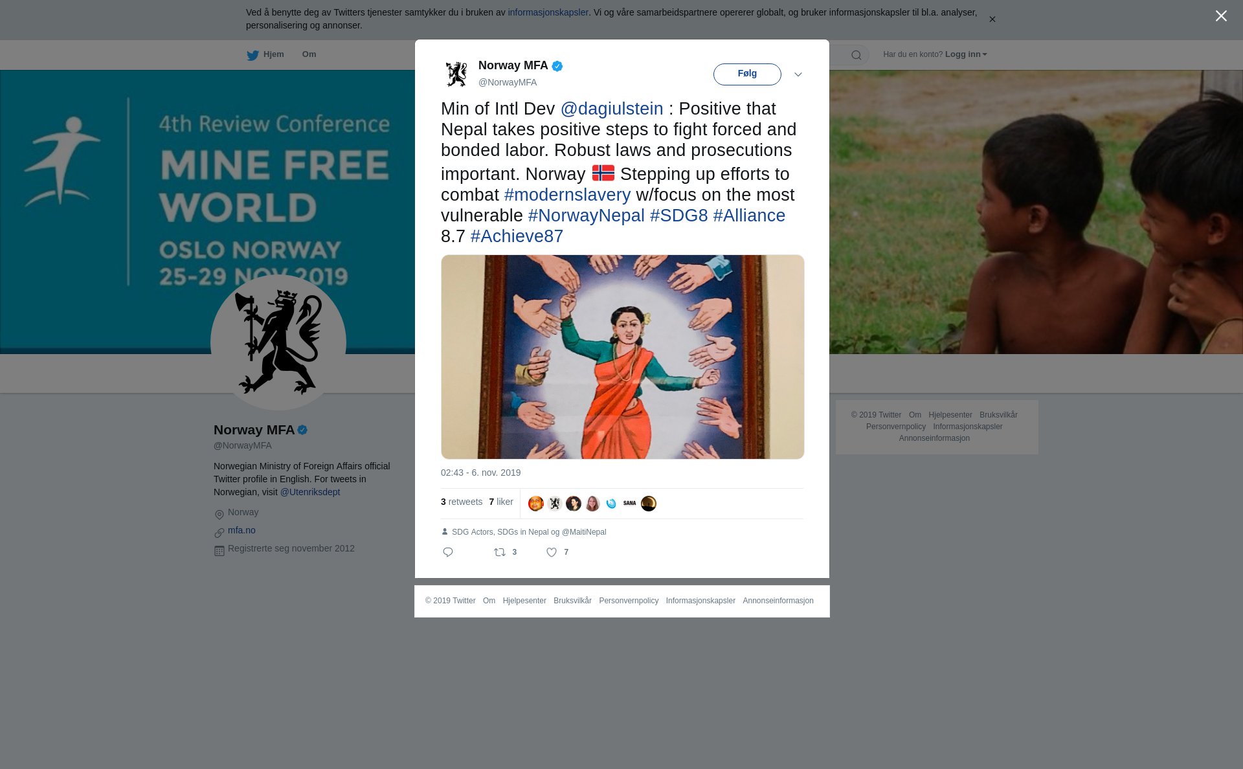Viewport: 1243px width, 769px height.
Task: Like the tweet with the heart icon
Action: (x=552, y=552)
